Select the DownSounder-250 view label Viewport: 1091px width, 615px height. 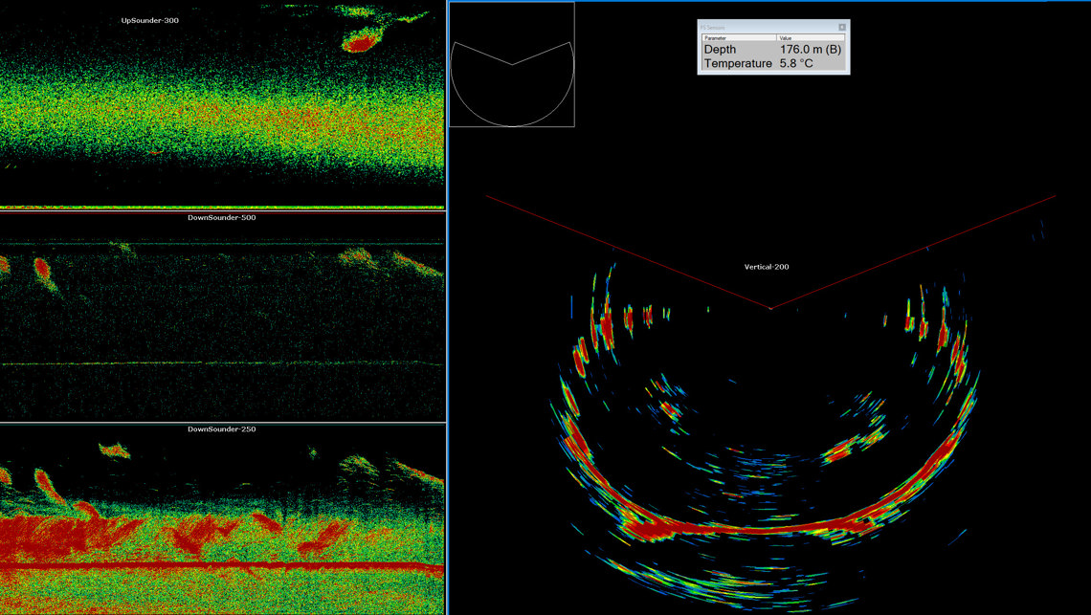pos(222,429)
